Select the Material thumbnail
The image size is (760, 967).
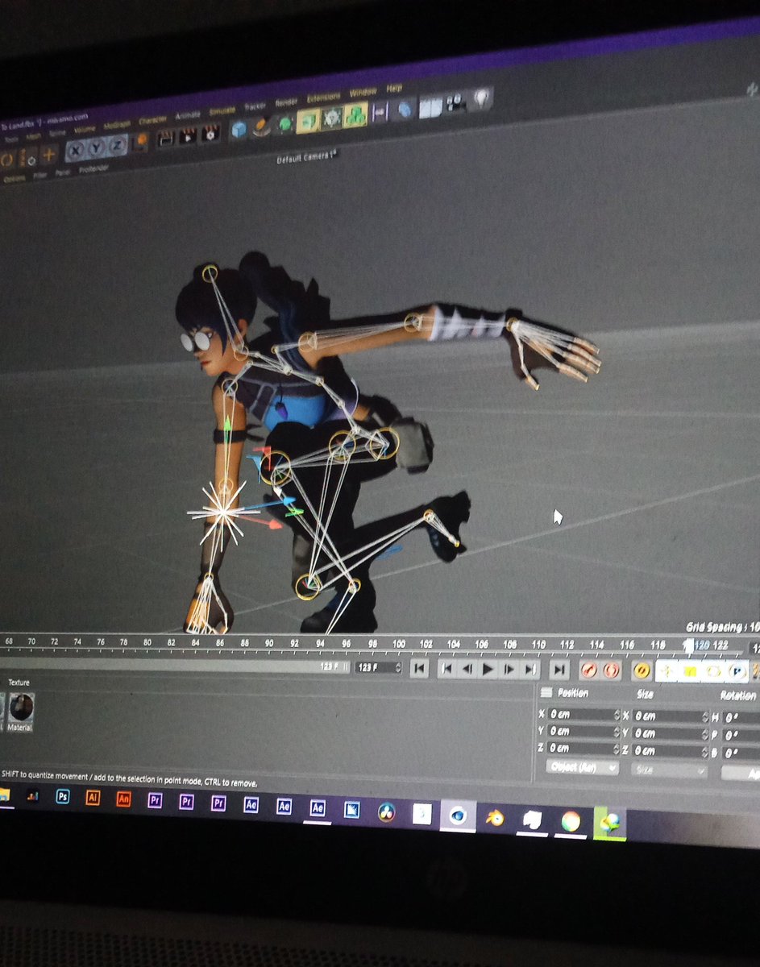(x=21, y=711)
